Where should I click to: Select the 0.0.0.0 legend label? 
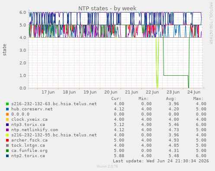[20, 114]
